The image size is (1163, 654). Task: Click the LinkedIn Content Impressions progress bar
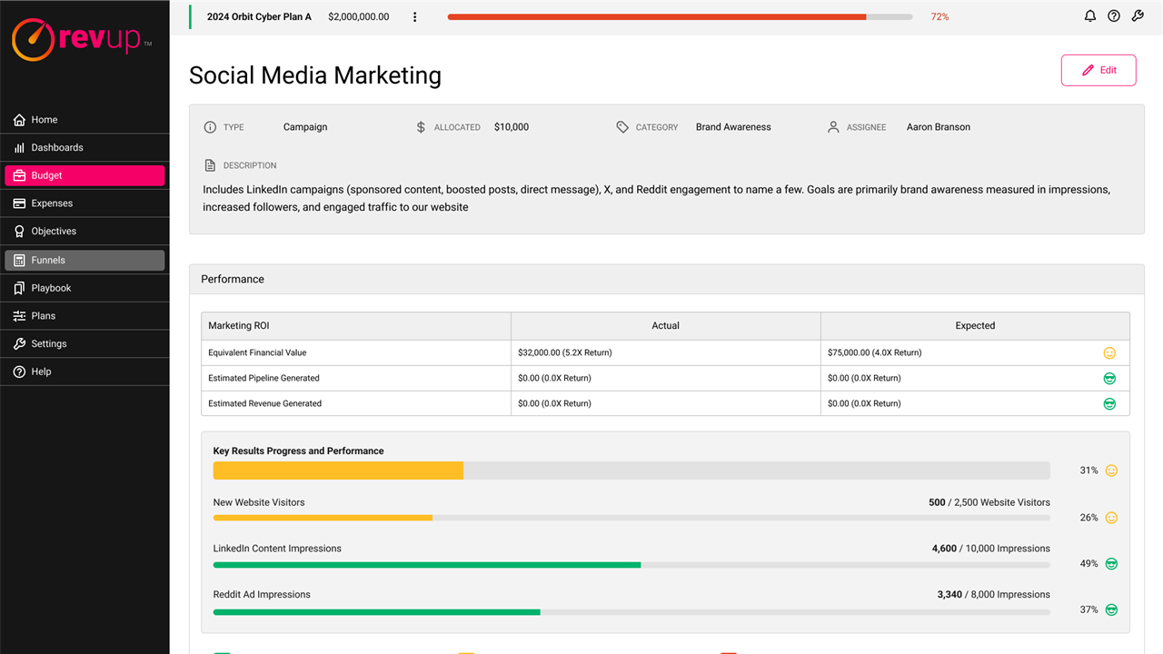coord(631,565)
